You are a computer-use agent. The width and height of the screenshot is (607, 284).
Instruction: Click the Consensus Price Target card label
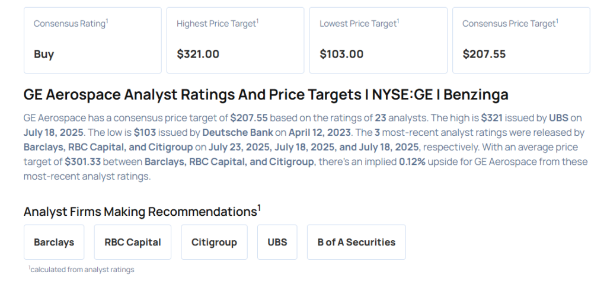(x=510, y=24)
